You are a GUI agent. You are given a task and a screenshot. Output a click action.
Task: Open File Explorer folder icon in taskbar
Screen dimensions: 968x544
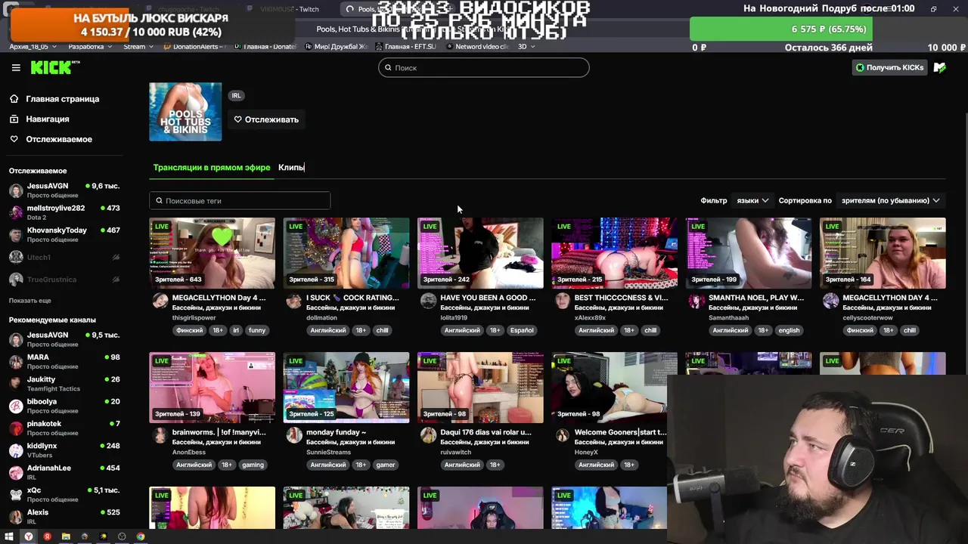(x=66, y=536)
